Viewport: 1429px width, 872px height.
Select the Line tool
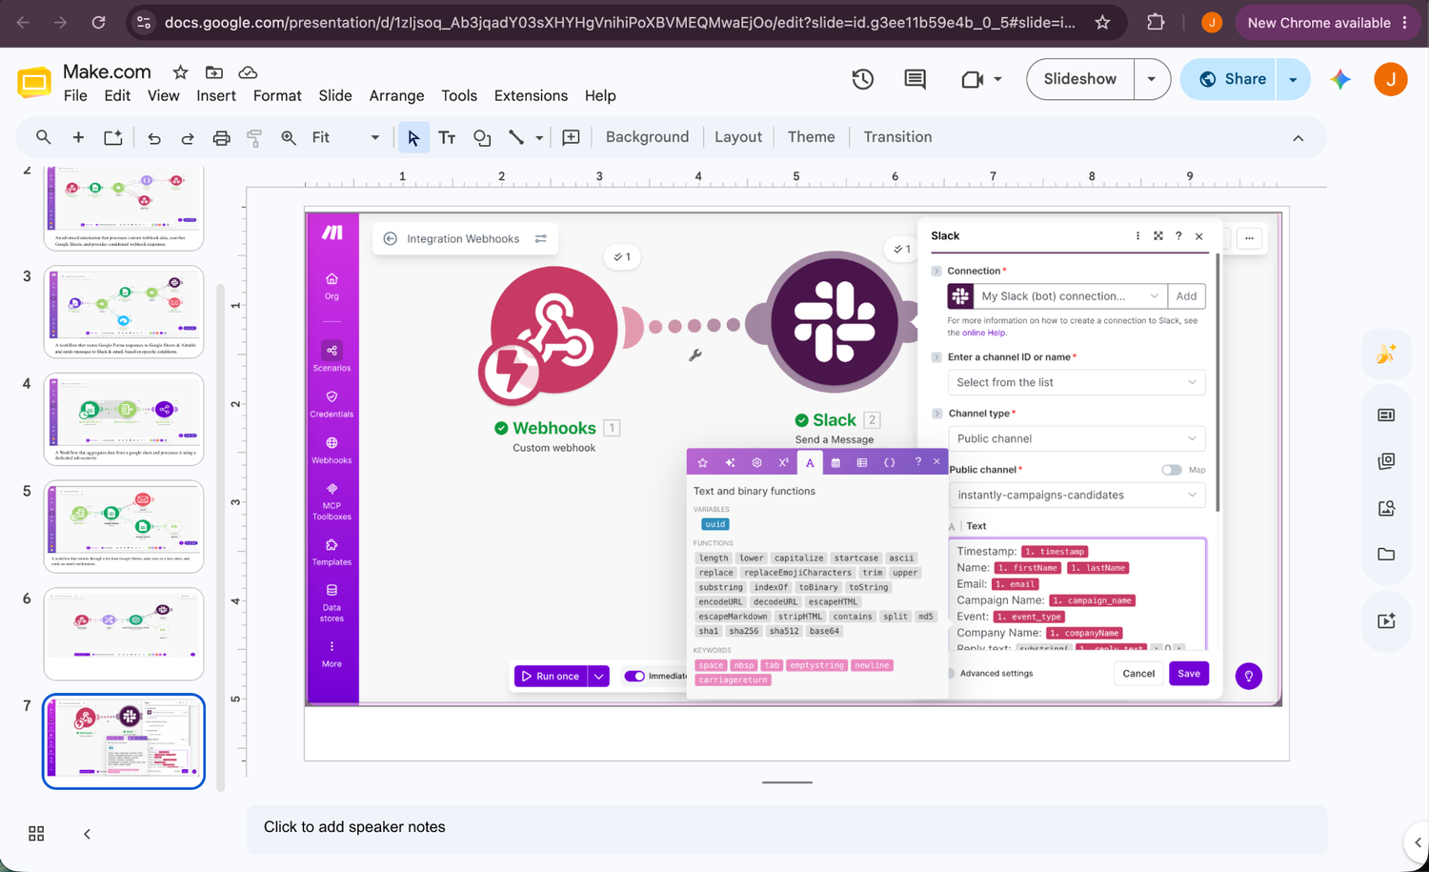pyautogui.click(x=516, y=138)
